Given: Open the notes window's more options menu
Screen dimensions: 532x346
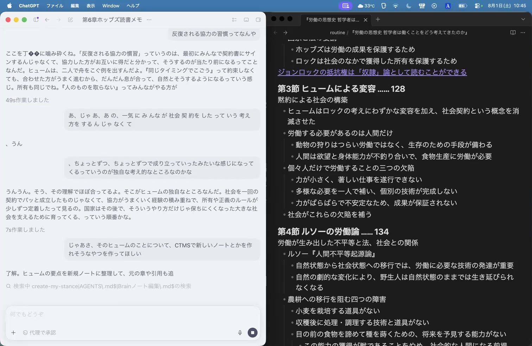Looking at the screenshot, I should (x=523, y=32).
